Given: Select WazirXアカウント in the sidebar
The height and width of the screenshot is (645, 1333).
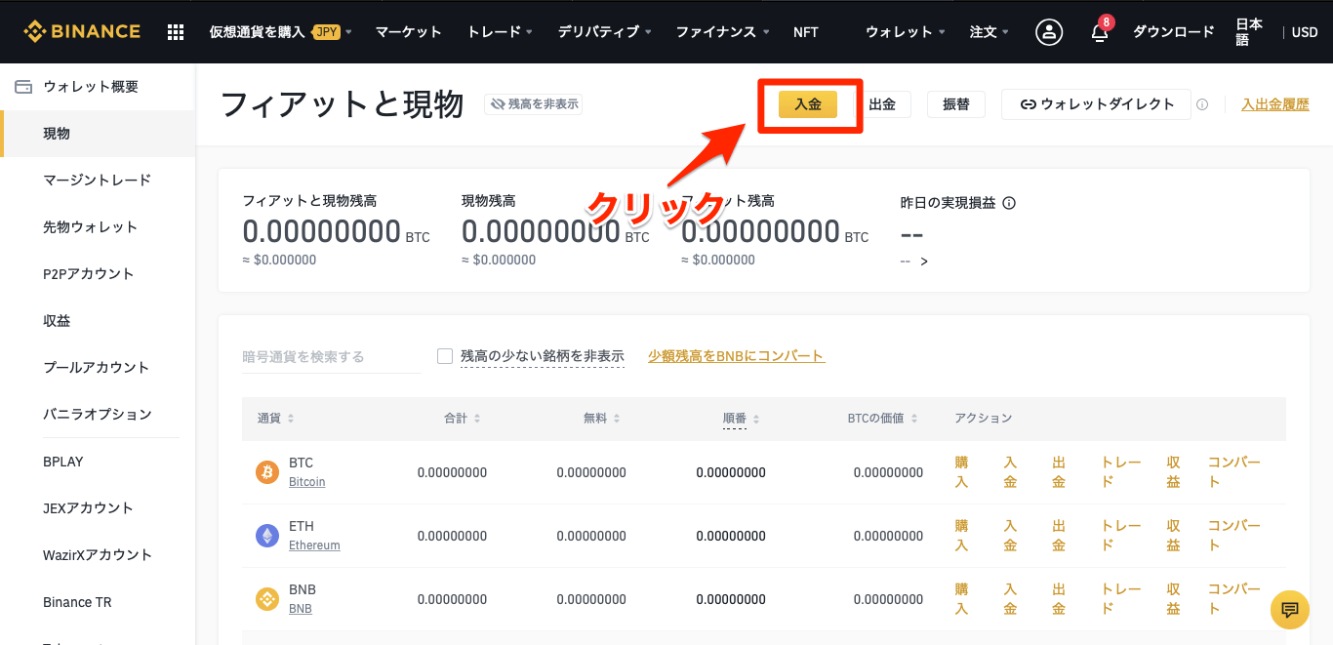Looking at the screenshot, I should 98,555.
